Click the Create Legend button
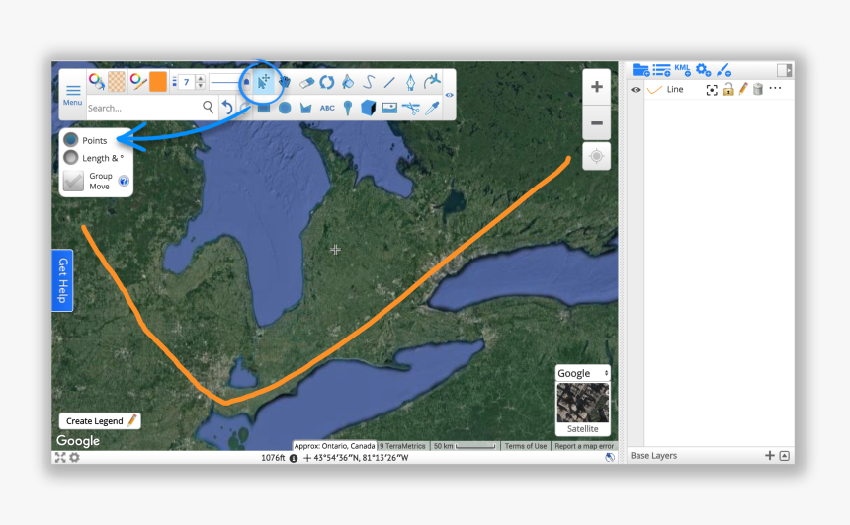The image size is (850, 525). (x=100, y=420)
